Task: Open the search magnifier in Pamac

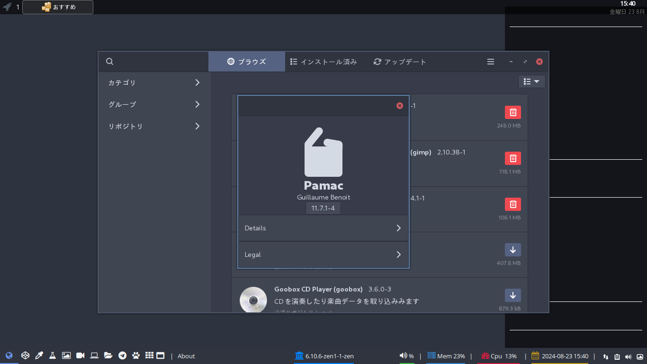Action: point(109,62)
